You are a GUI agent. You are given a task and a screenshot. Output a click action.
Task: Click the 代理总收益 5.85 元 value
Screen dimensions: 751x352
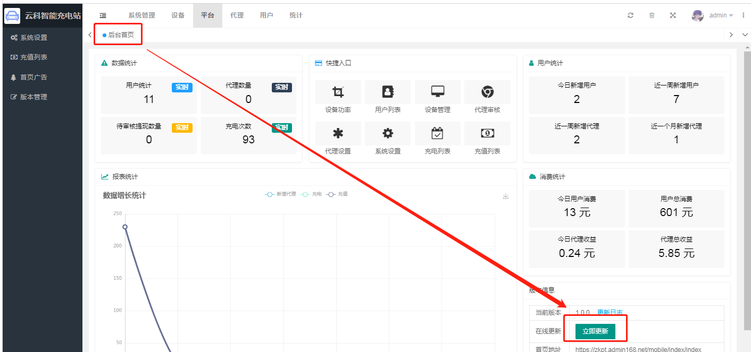(677, 253)
